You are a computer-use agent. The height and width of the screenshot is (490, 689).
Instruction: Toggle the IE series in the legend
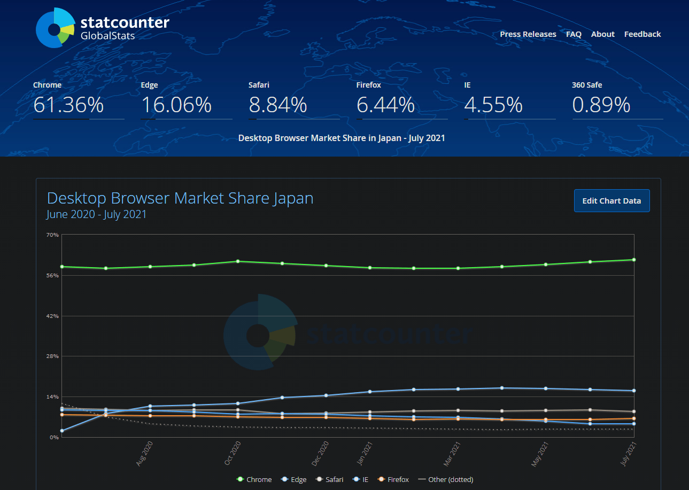(360, 479)
